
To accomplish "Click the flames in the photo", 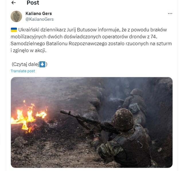I will [x=28, y=117].
